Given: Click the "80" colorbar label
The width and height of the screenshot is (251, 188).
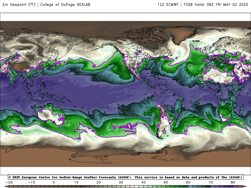Looking at the screenshot, I should coord(233,182).
